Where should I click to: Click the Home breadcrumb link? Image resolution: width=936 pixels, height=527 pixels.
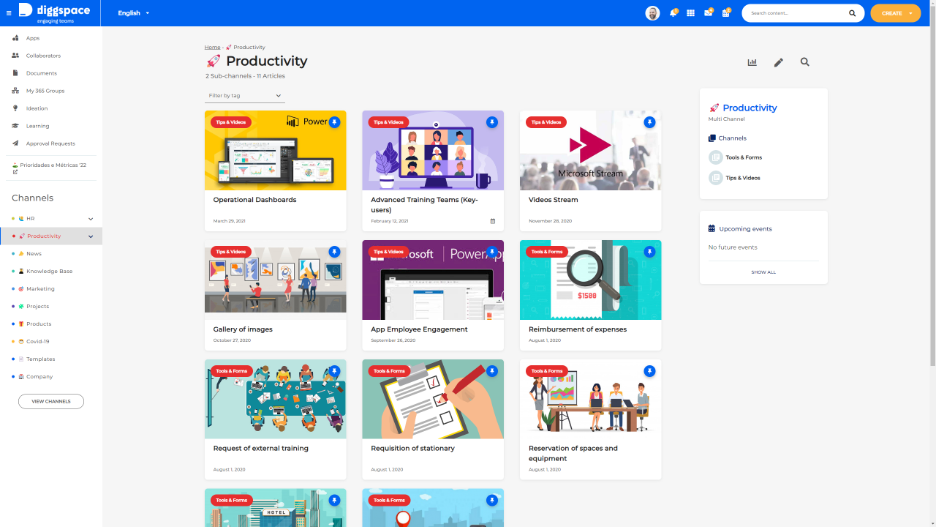(x=212, y=48)
